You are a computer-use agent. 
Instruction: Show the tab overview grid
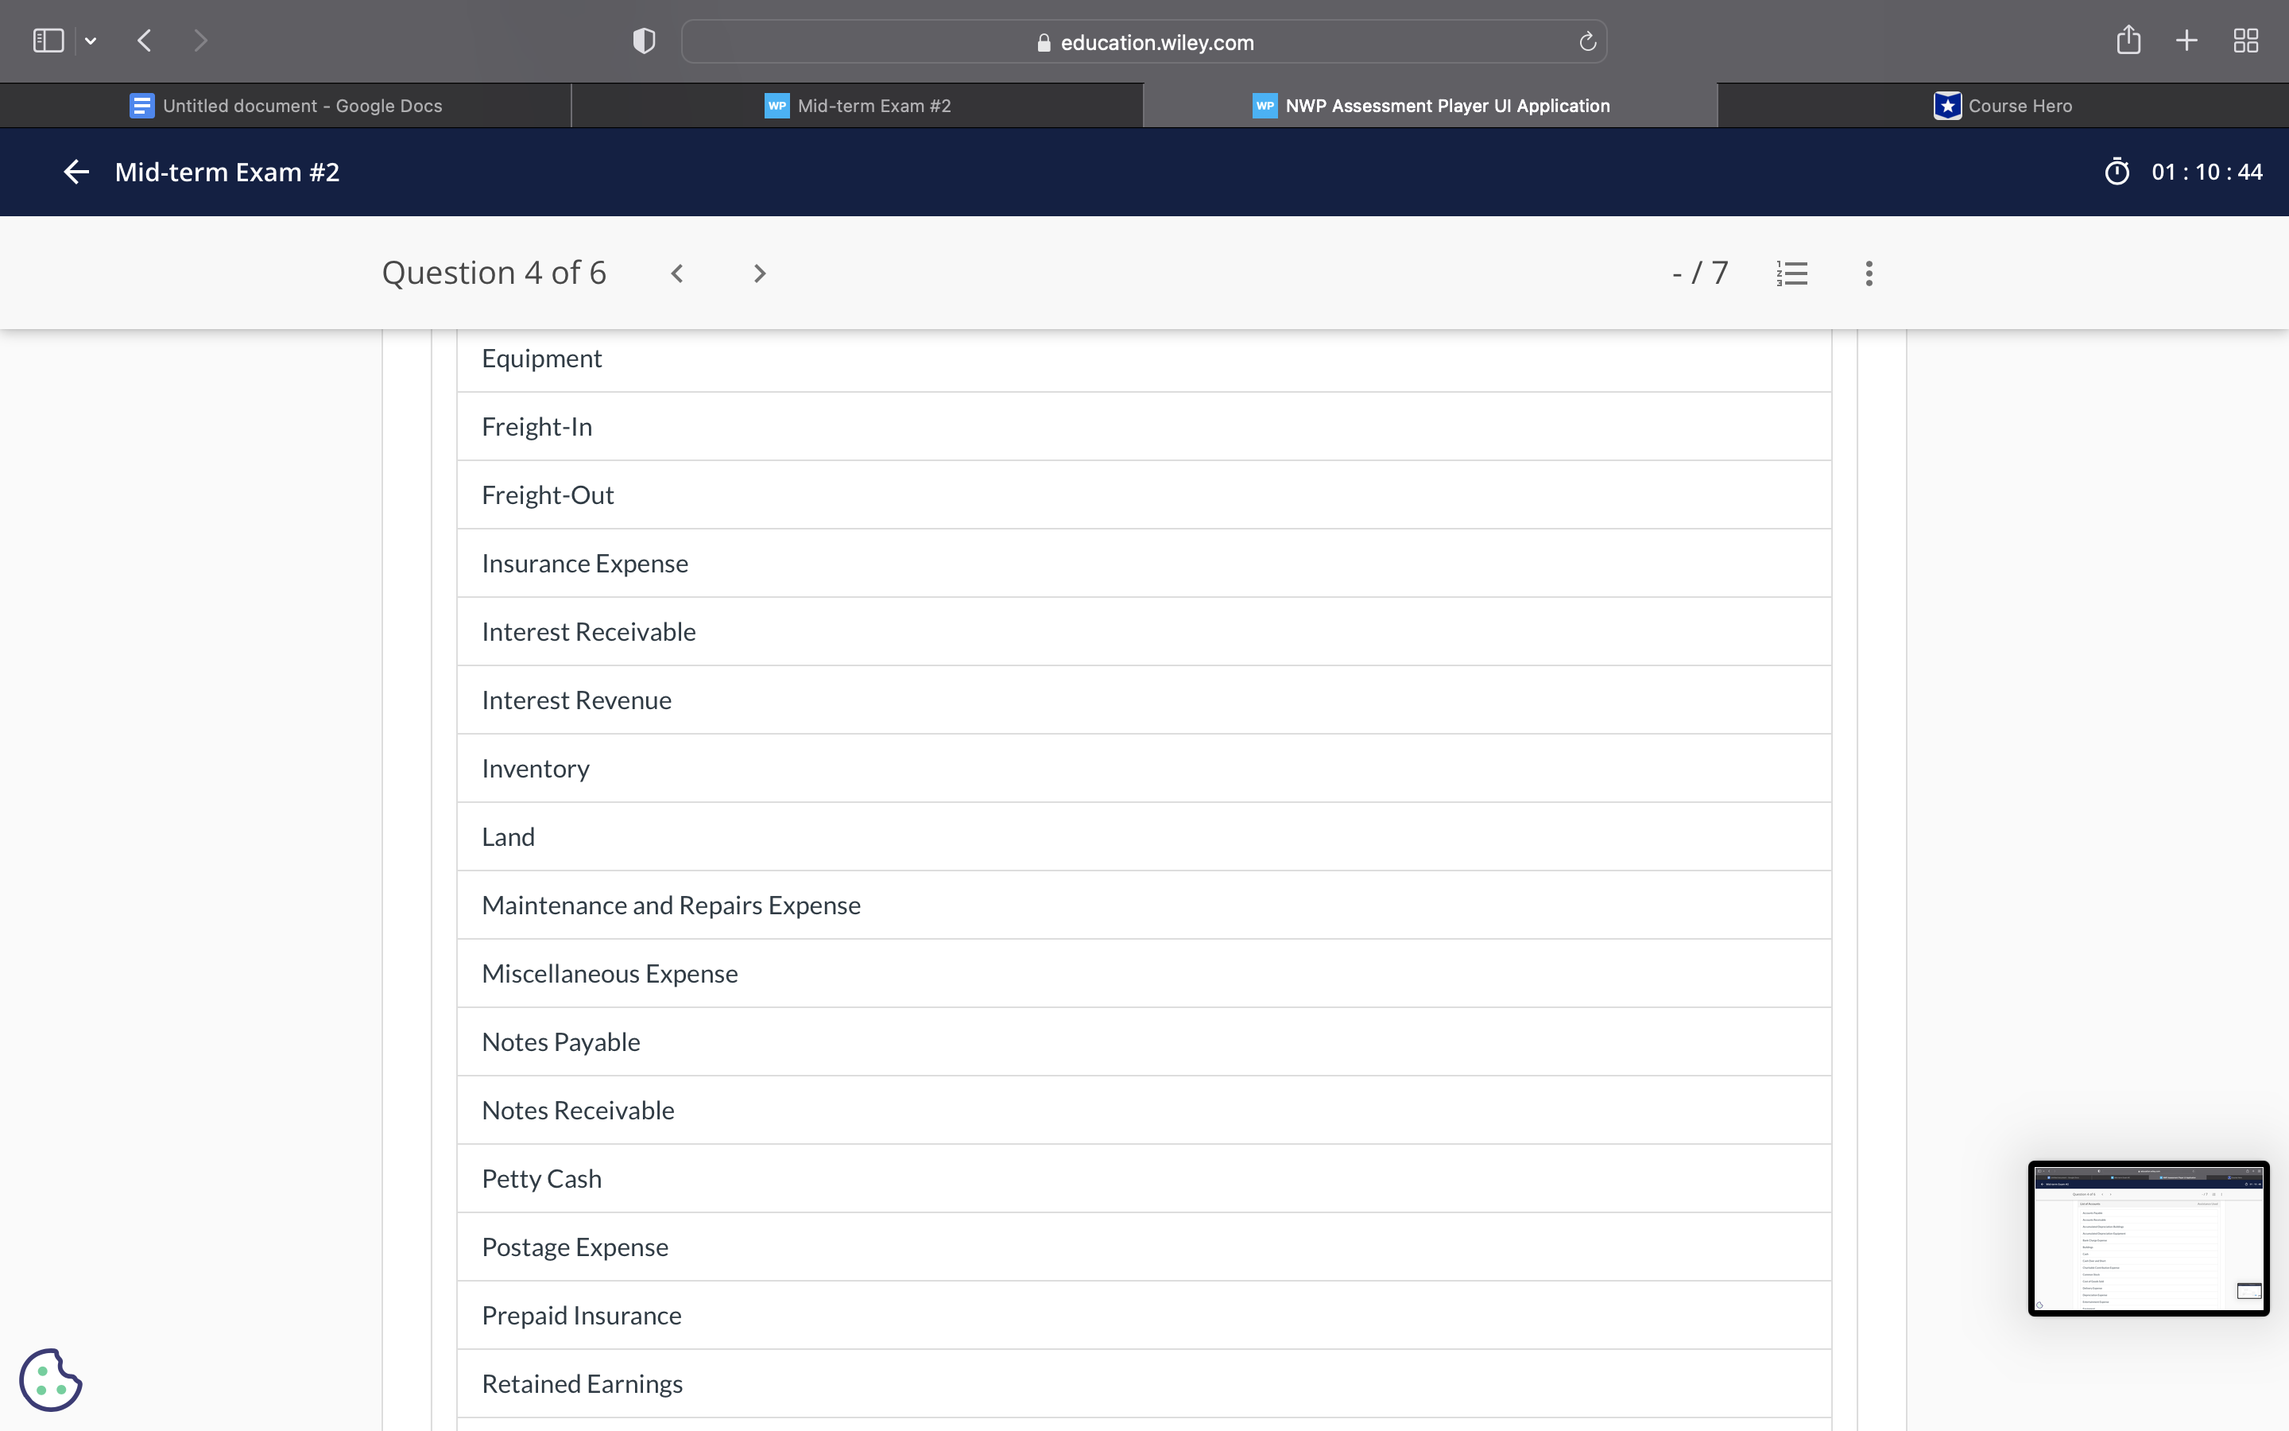(x=2246, y=41)
